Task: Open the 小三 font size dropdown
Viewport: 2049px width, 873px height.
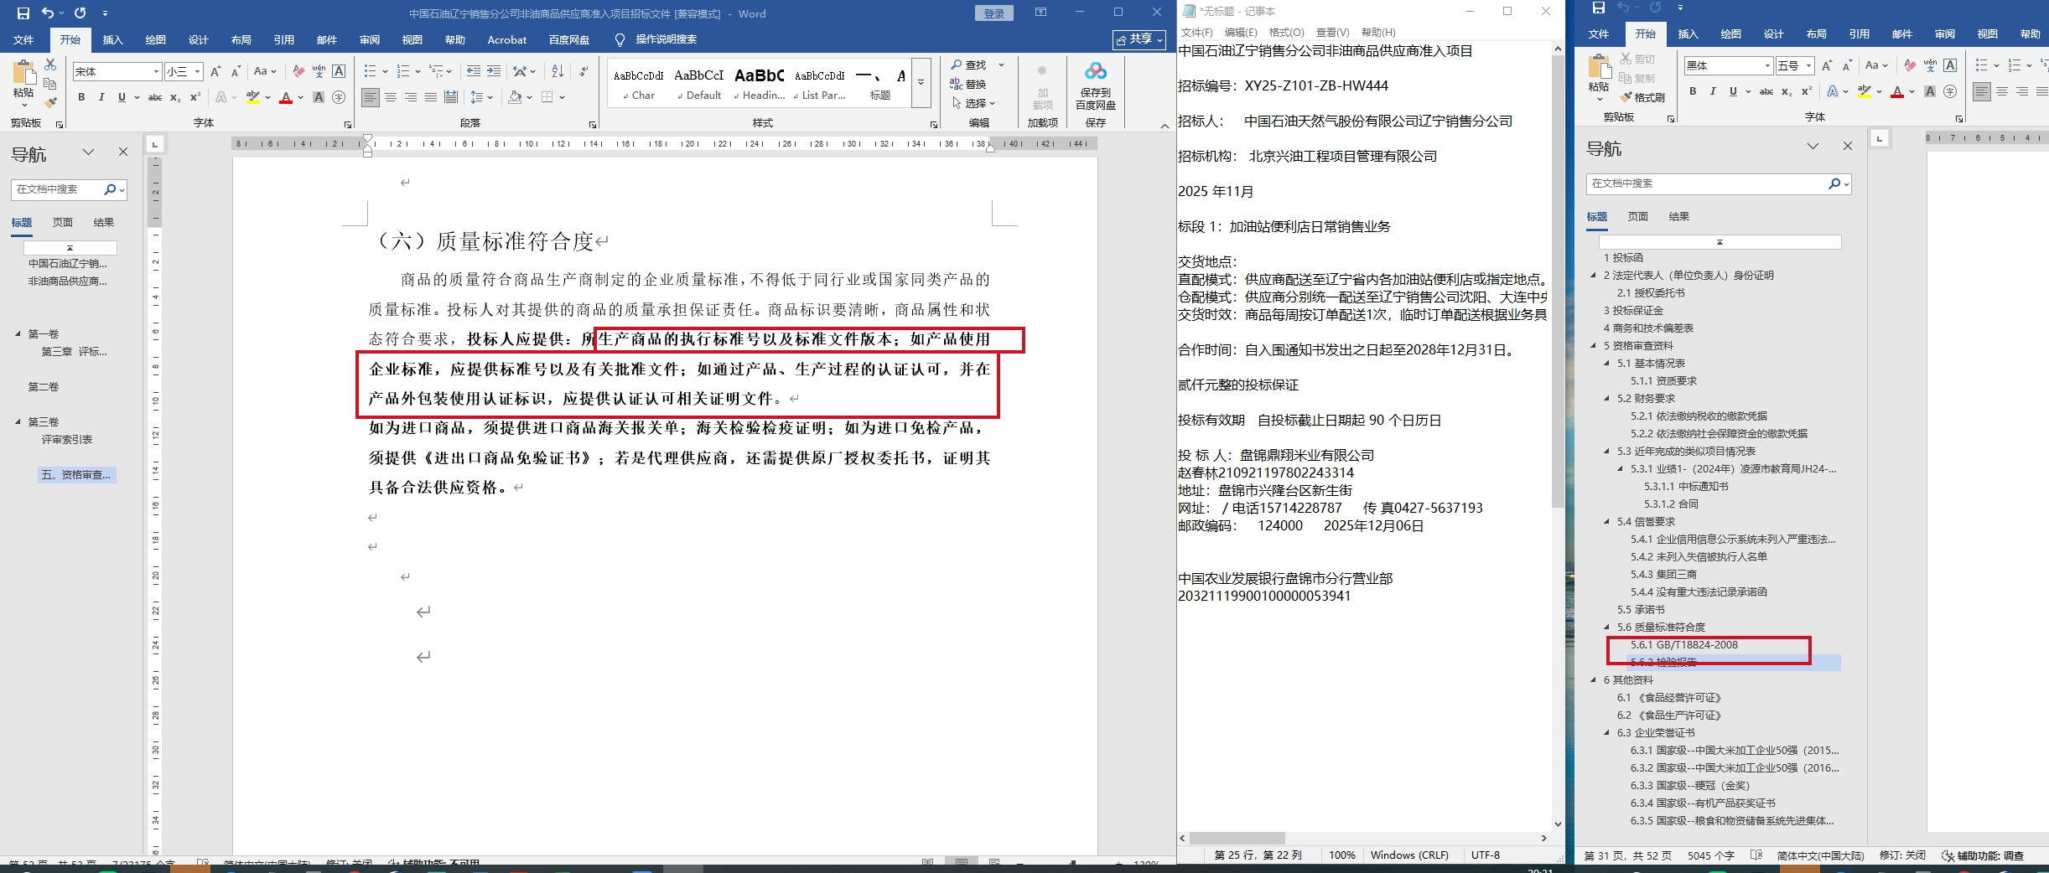Action: 198,72
